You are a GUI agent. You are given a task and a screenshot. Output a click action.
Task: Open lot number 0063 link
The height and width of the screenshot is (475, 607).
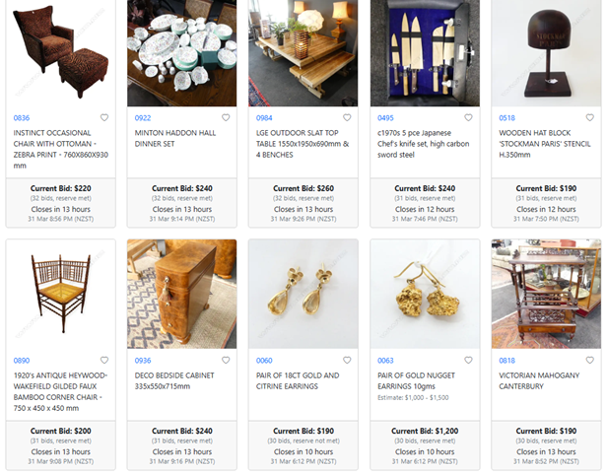pyautogui.click(x=385, y=361)
